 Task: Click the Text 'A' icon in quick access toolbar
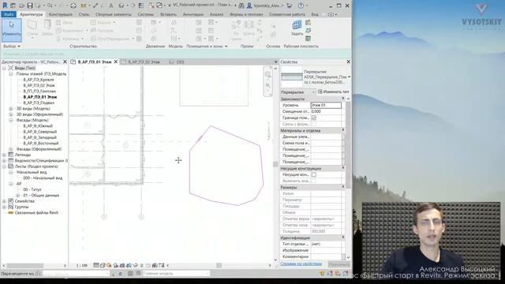coord(110,6)
